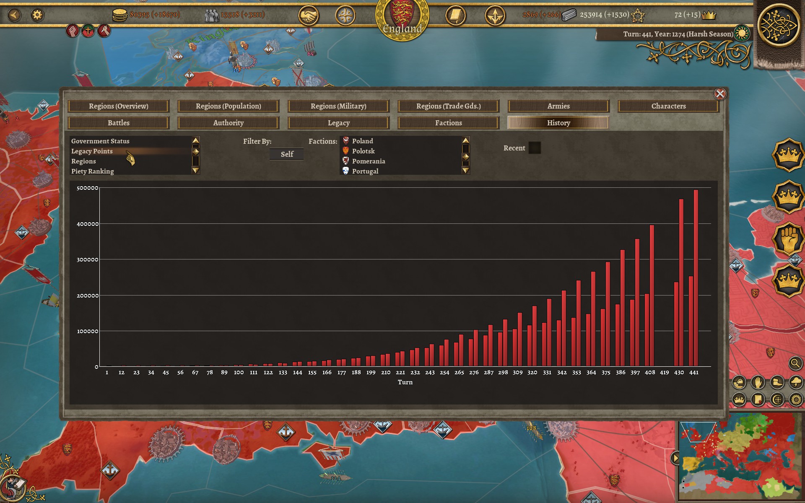Open the Characters tab
Screen dimensions: 805x503
pos(669,106)
